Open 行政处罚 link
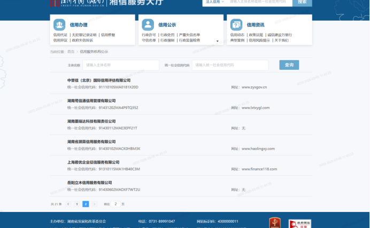Viewport: 370px width, 228px height. pyautogui.click(x=167, y=35)
